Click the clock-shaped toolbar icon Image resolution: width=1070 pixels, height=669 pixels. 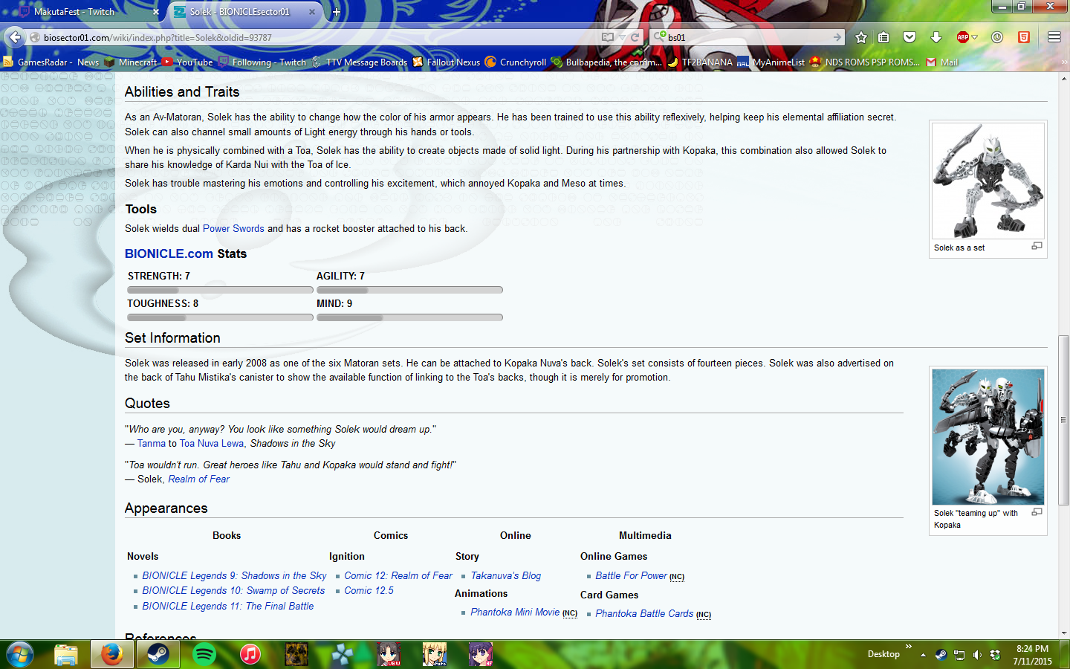[997, 37]
